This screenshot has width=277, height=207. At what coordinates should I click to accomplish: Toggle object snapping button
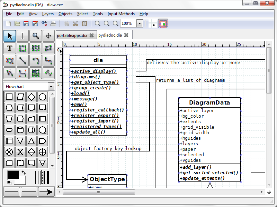pyautogui.click(x=163, y=23)
